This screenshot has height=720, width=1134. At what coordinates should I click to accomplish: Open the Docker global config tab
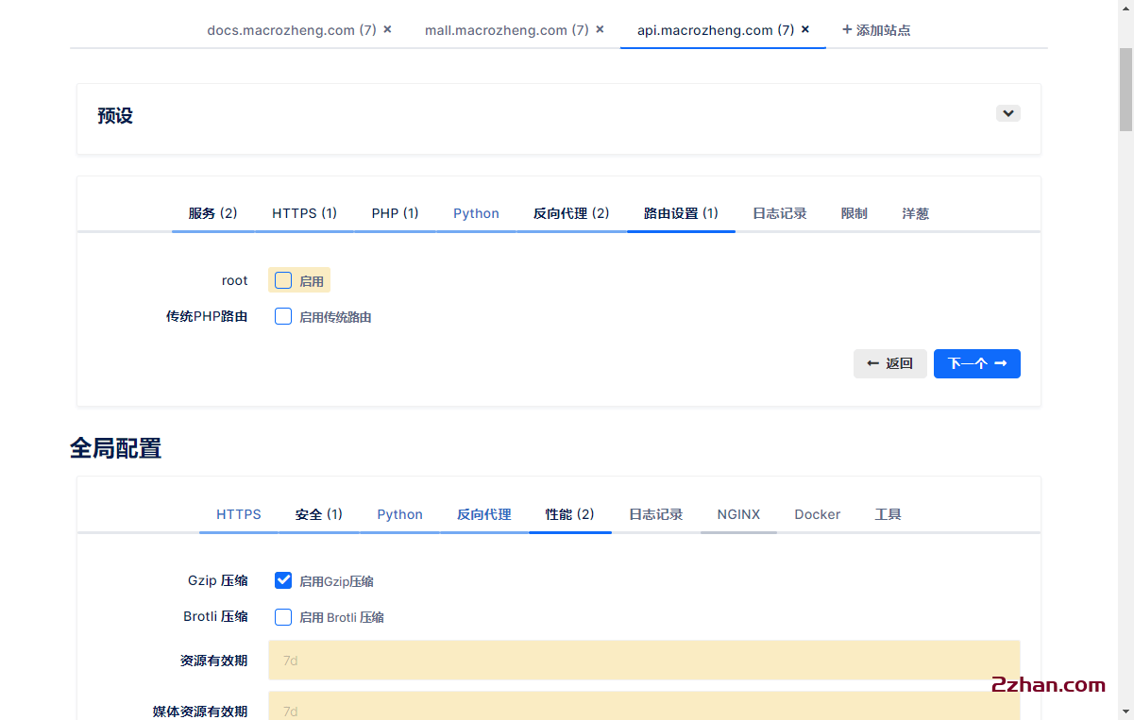816,514
